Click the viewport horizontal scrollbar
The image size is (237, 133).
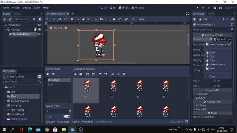click(x=110, y=63)
